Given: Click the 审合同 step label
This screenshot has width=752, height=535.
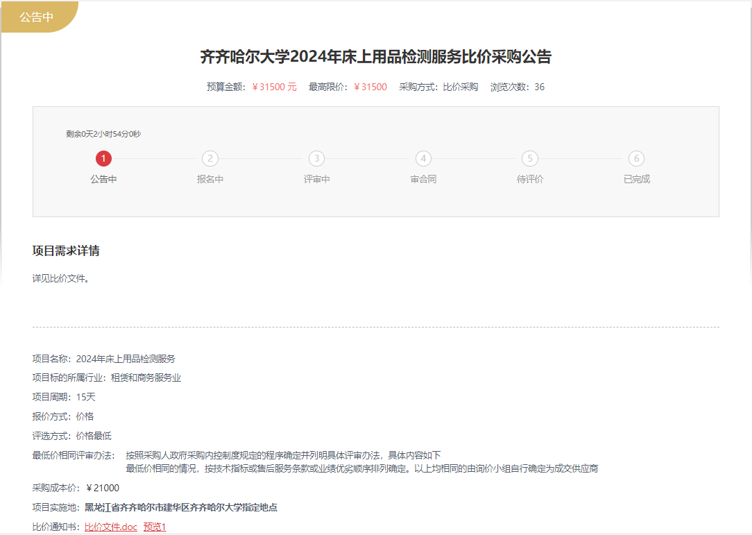Looking at the screenshot, I should click(x=423, y=179).
